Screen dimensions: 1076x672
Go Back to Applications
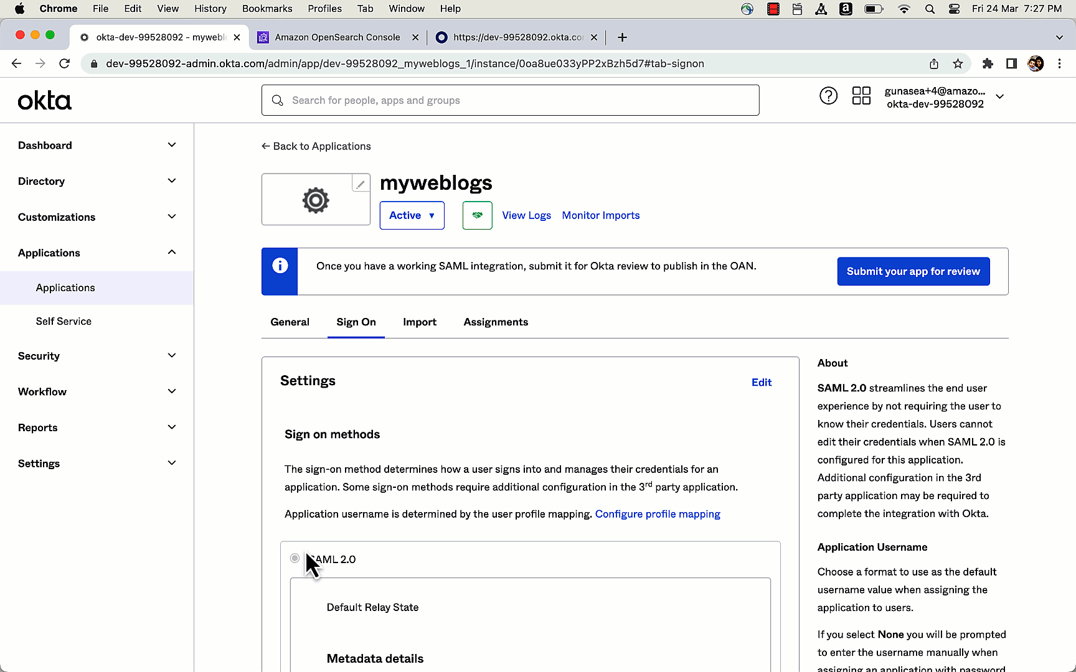(316, 146)
